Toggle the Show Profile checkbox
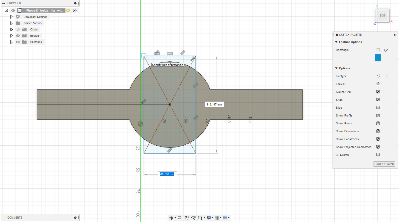Viewport: 399px width, 222px height. click(x=378, y=115)
